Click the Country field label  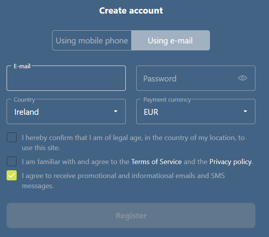tap(24, 100)
